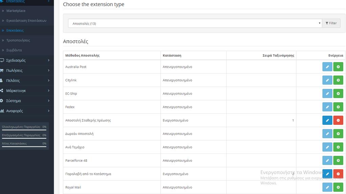The width and height of the screenshot is (346, 194).
Task: Edit the Royal Mail method
Action: [x=327, y=187]
